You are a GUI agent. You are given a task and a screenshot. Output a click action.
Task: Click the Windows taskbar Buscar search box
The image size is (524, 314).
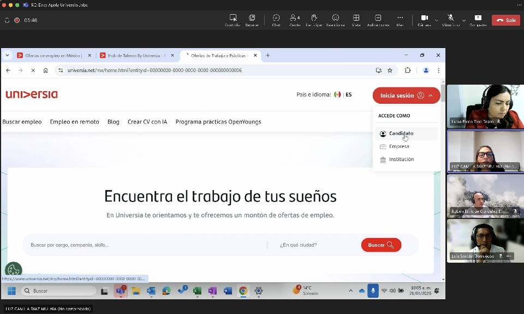(x=59, y=291)
